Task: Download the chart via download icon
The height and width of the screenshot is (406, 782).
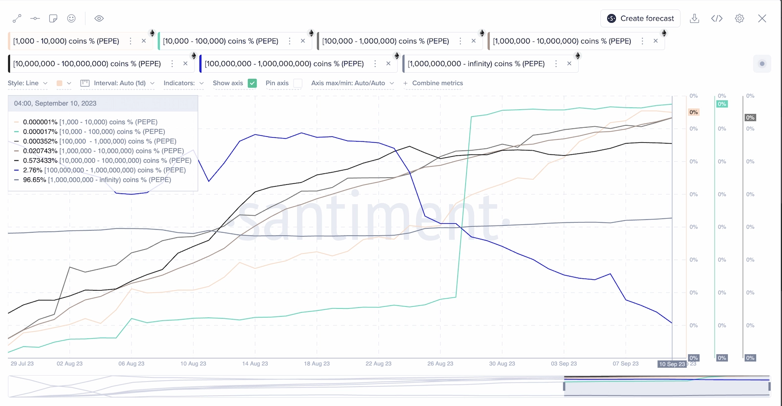Action: [x=694, y=19]
